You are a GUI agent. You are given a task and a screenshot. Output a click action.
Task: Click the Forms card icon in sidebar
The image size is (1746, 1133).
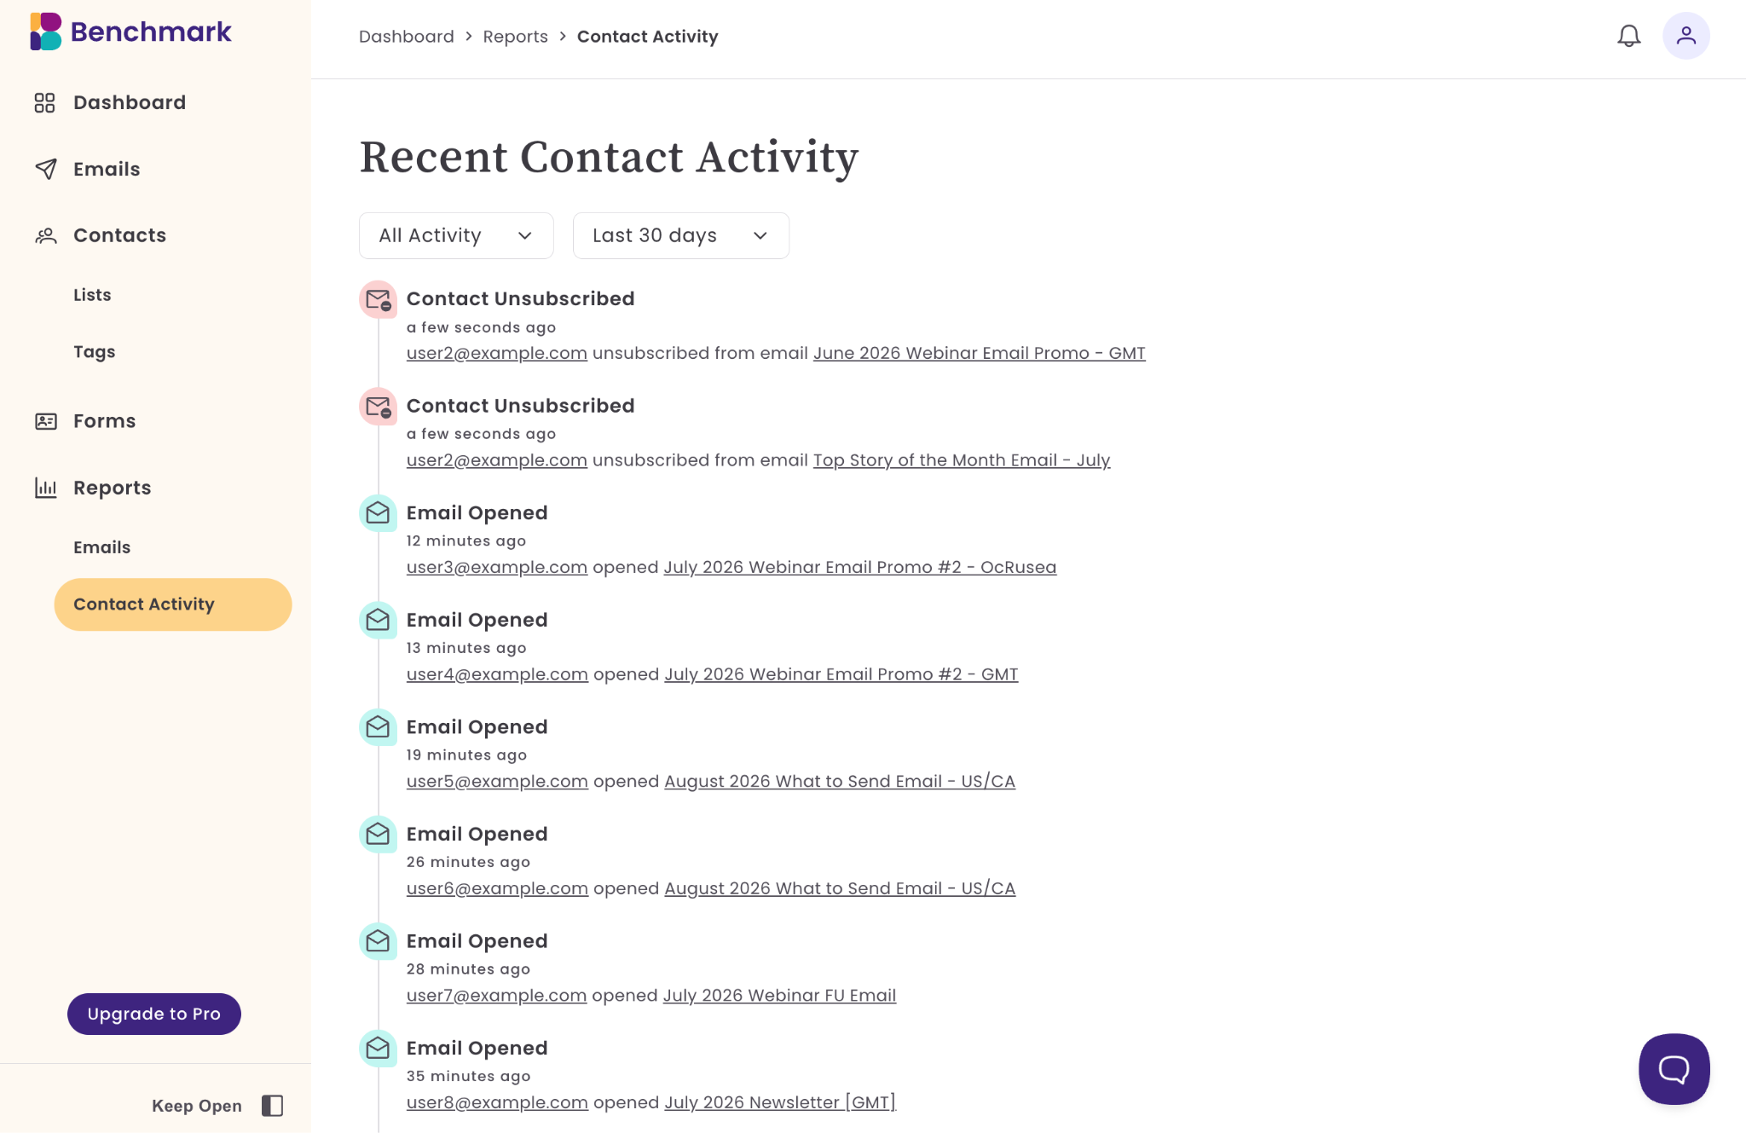[x=46, y=421]
